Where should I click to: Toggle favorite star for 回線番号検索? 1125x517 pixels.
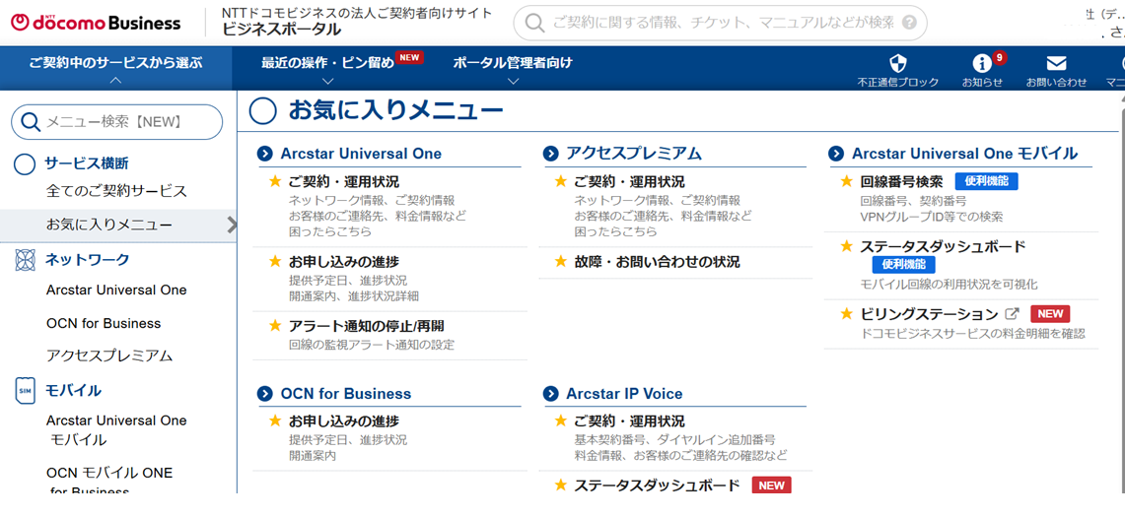pyautogui.click(x=846, y=181)
